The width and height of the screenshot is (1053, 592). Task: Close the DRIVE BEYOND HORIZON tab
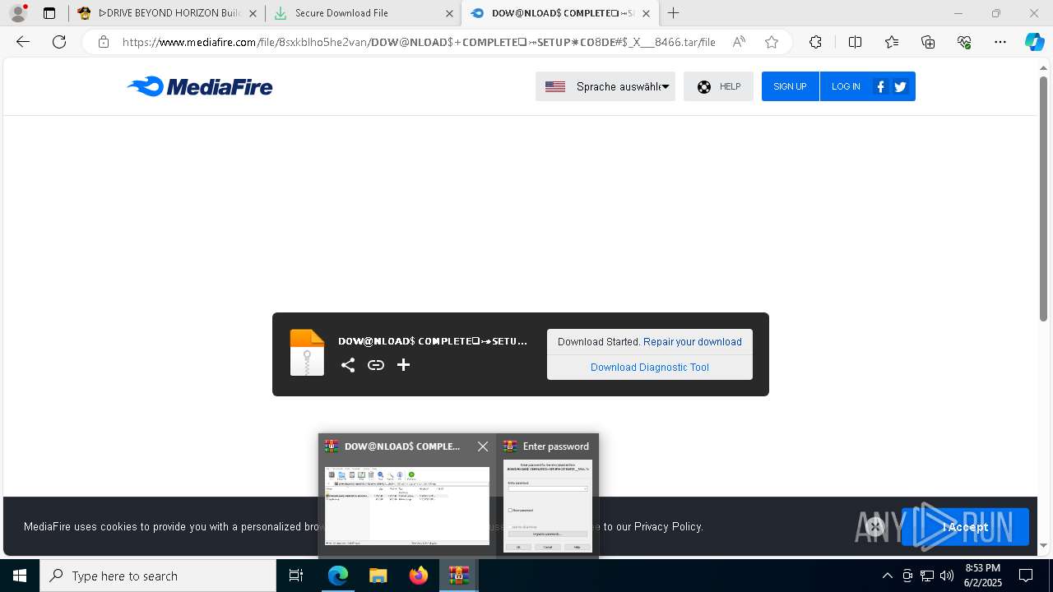(253, 13)
